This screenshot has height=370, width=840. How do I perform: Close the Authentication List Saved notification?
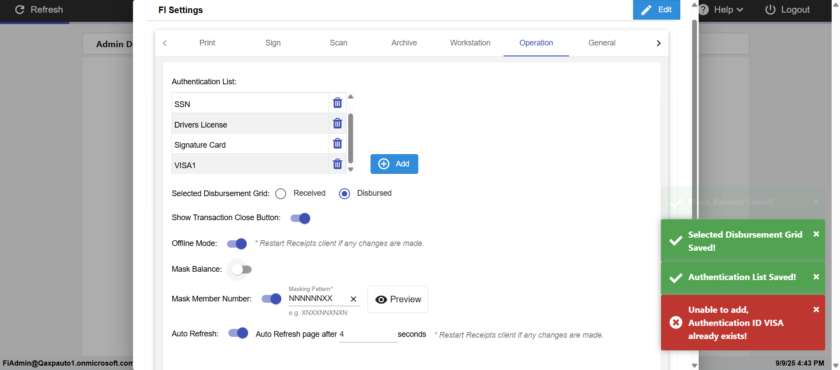pos(816,277)
